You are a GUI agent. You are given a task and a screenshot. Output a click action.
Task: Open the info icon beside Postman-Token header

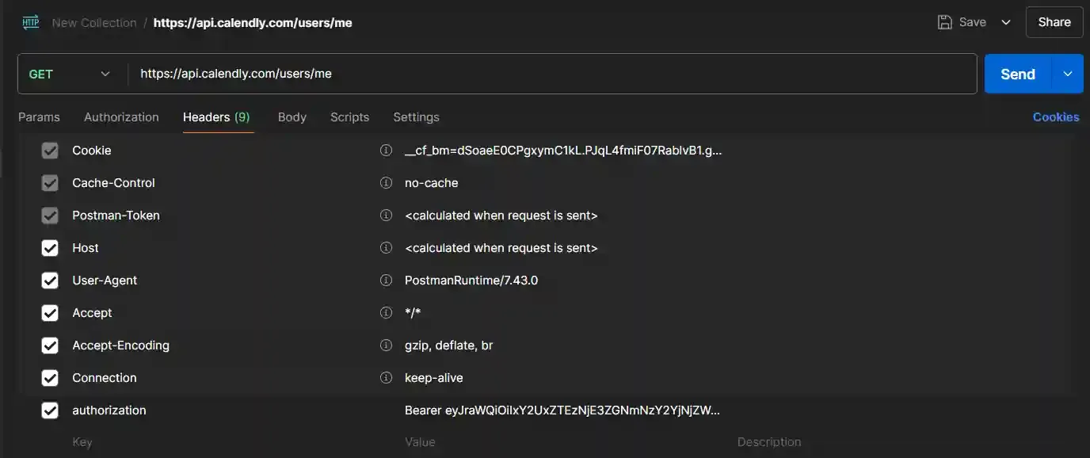tap(386, 215)
